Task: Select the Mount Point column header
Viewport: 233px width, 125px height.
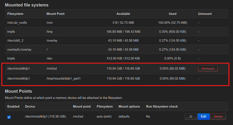Action: (55, 14)
